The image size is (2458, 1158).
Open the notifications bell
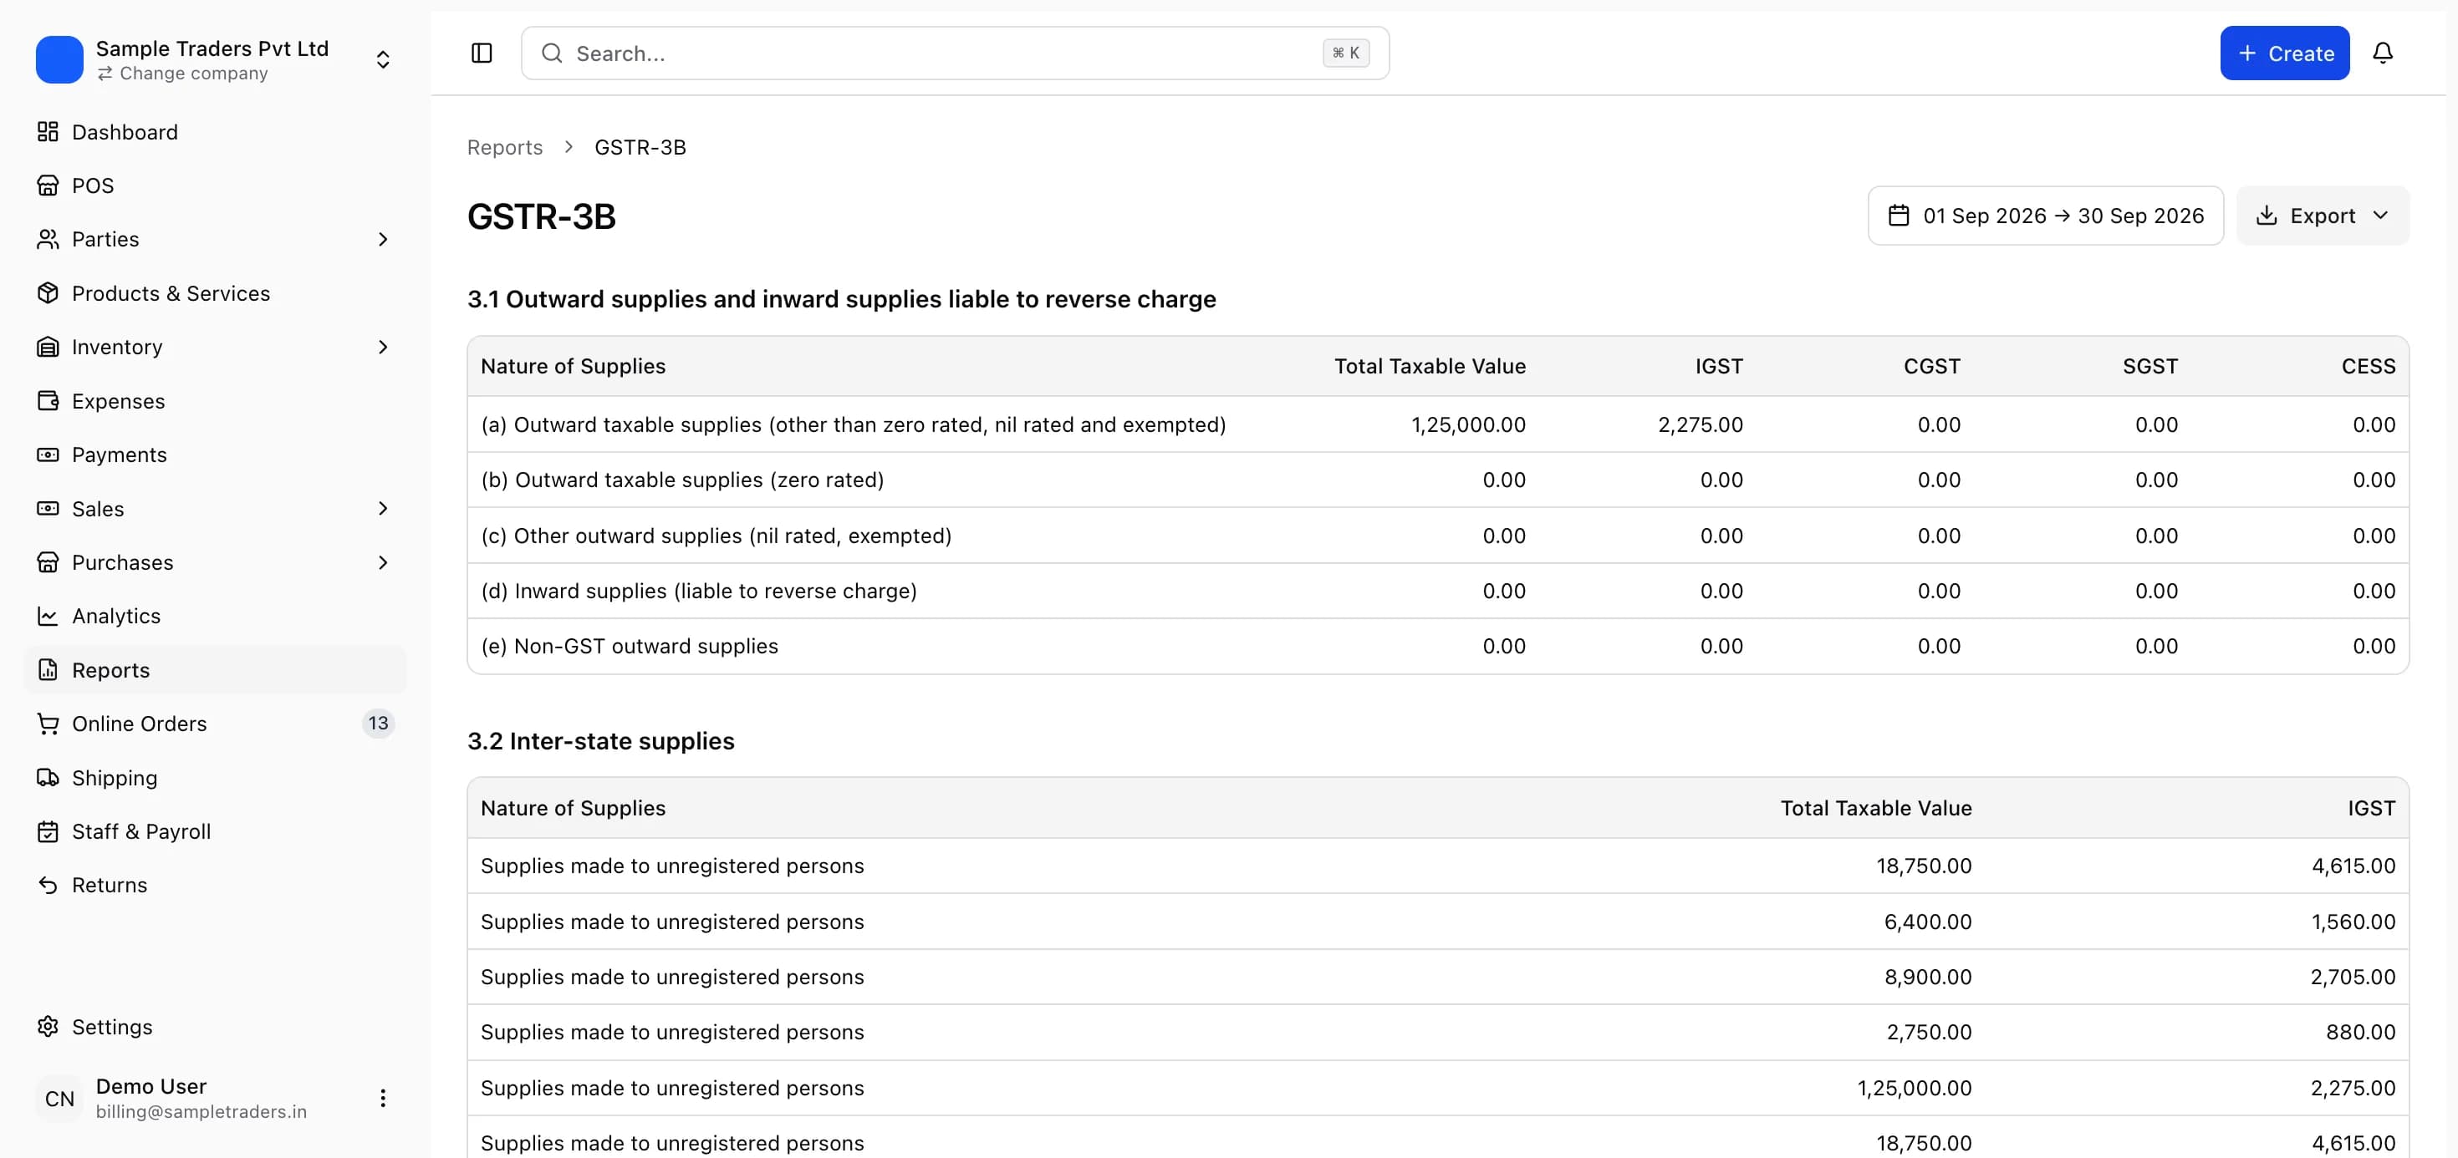point(2383,53)
